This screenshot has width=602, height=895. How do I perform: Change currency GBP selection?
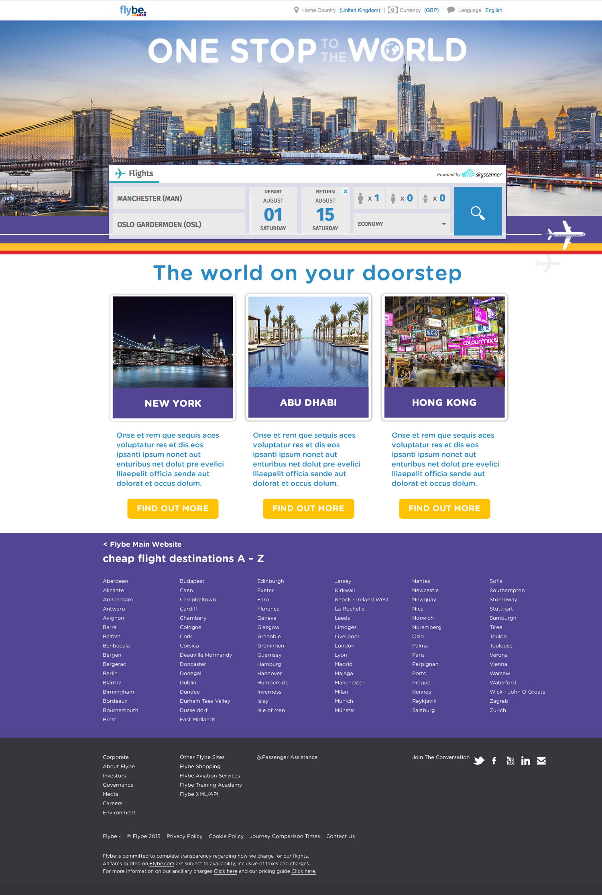[431, 10]
